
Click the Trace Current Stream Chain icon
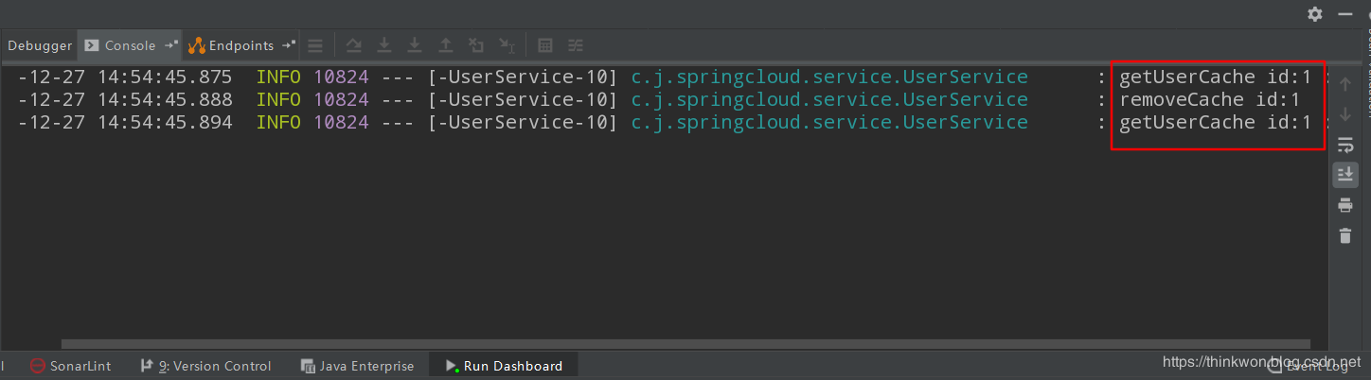pos(576,45)
